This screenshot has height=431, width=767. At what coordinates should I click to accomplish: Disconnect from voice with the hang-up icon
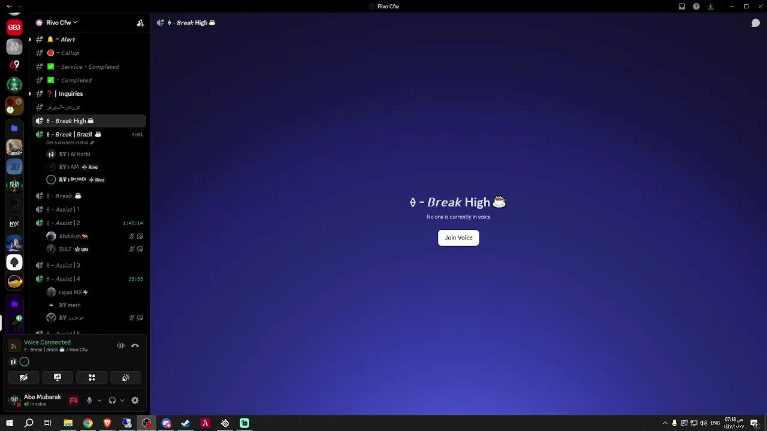pyautogui.click(x=135, y=345)
